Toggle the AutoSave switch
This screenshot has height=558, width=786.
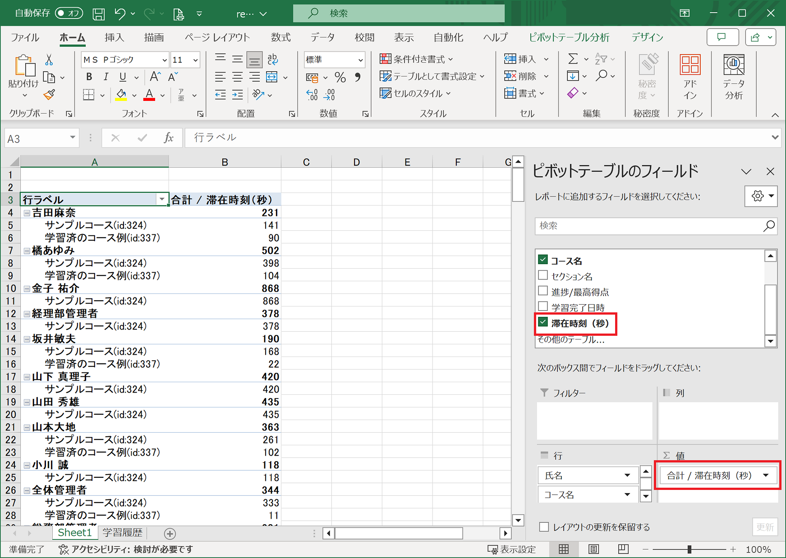(x=69, y=13)
